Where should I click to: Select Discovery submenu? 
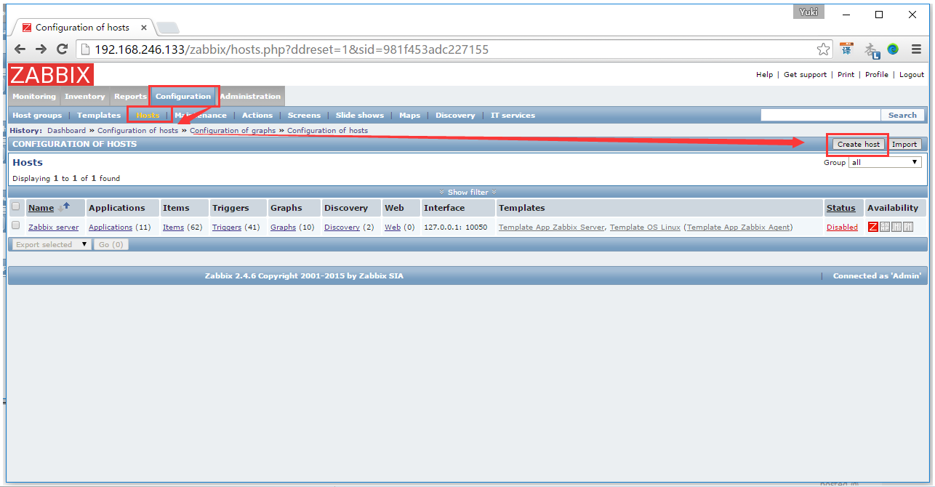tap(455, 116)
